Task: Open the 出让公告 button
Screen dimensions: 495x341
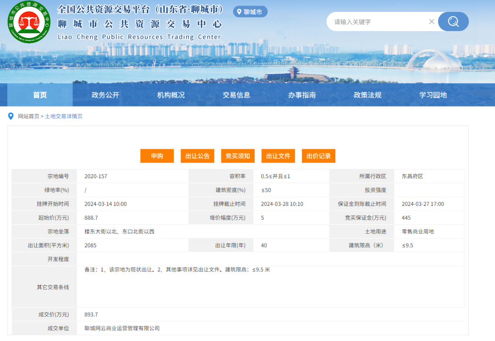Action: pos(197,156)
